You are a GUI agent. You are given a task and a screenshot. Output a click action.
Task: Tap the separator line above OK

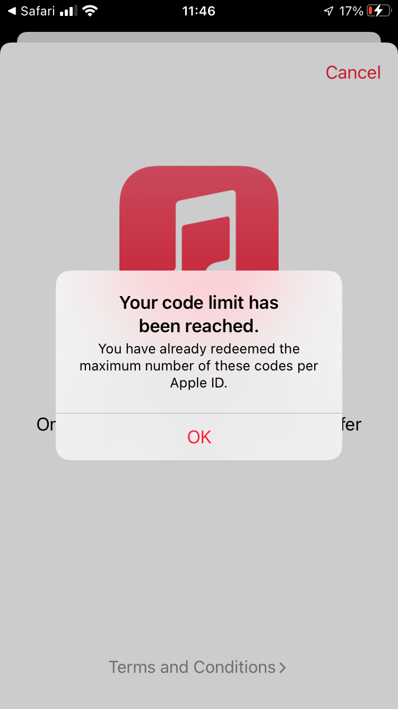pyautogui.click(x=199, y=413)
